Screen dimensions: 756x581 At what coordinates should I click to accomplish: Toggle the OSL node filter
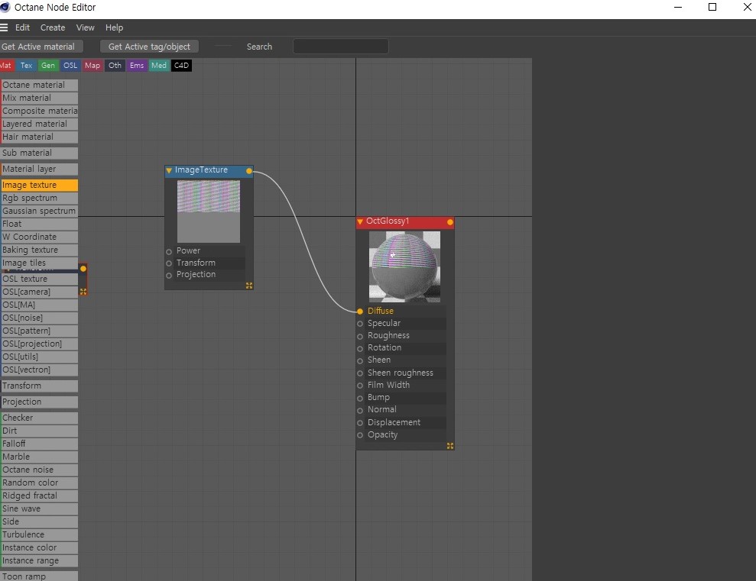click(70, 66)
